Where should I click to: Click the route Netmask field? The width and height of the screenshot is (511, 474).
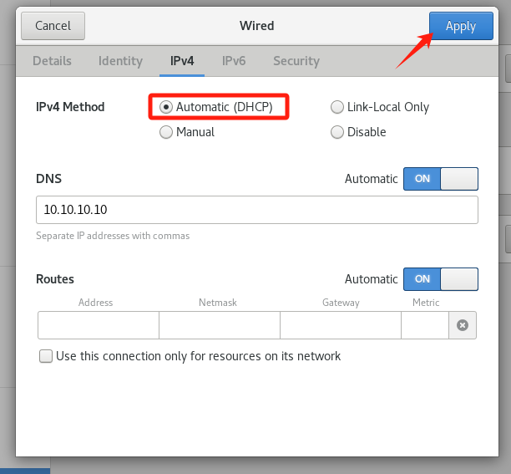tap(219, 325)
